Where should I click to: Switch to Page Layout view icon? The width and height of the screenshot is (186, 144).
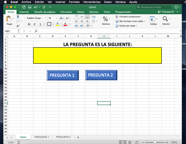click(130, 142)
